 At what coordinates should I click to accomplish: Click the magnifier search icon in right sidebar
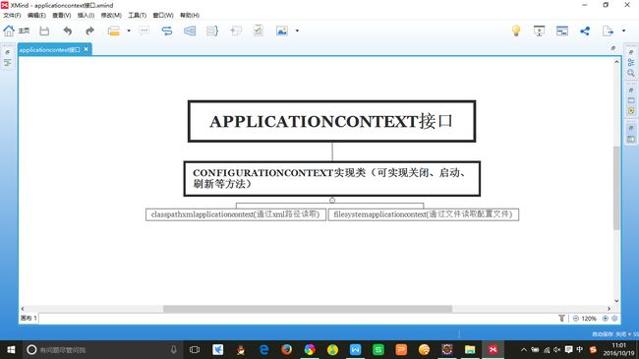[x=631, y=74]
